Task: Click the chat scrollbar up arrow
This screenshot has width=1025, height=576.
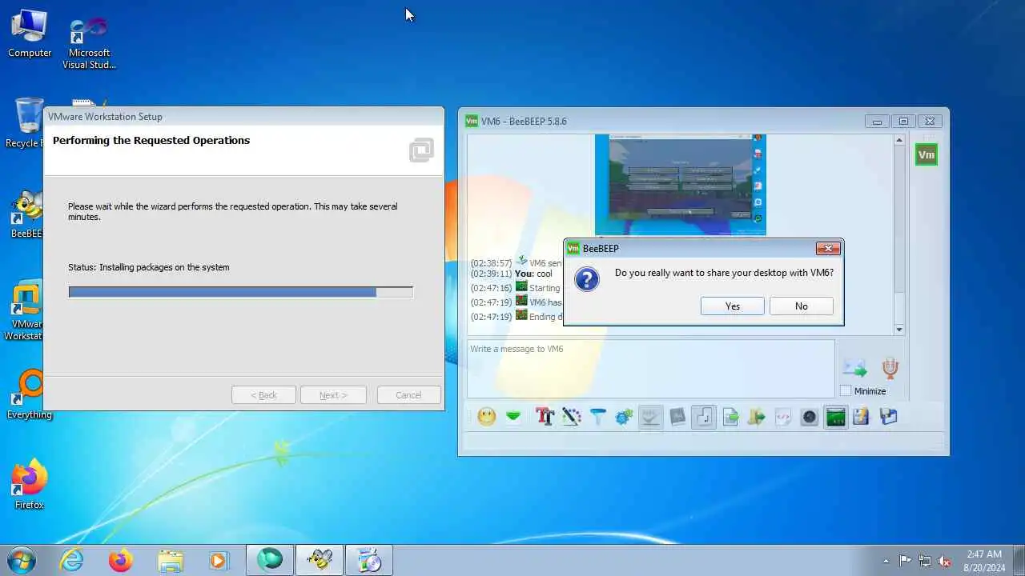Action: 898,141
